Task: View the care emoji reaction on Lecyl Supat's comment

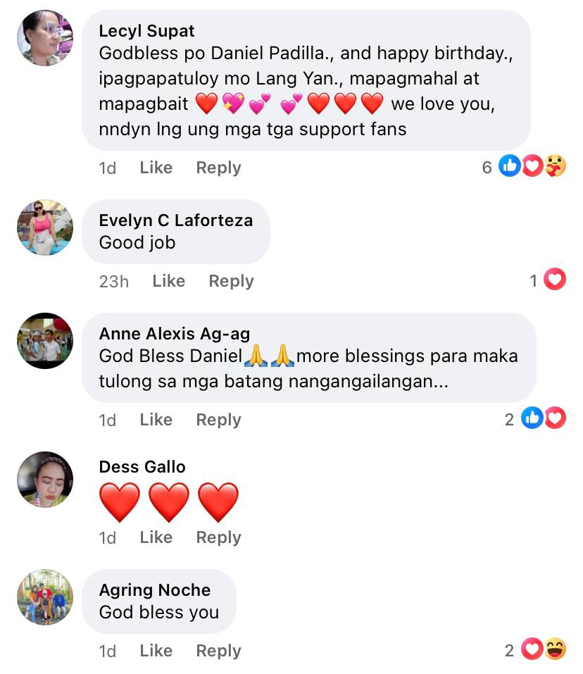Action: tap(556, 166)
